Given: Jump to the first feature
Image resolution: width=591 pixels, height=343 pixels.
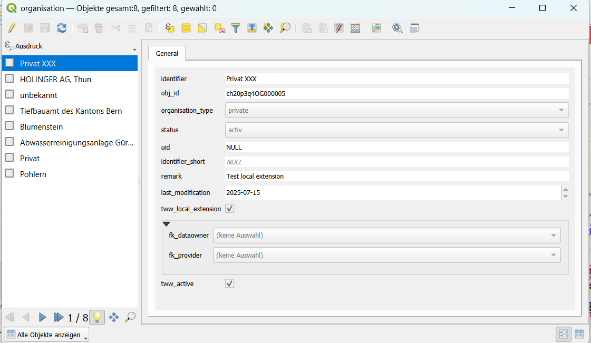Looking at the screenshot, I should tap(10, 317).
